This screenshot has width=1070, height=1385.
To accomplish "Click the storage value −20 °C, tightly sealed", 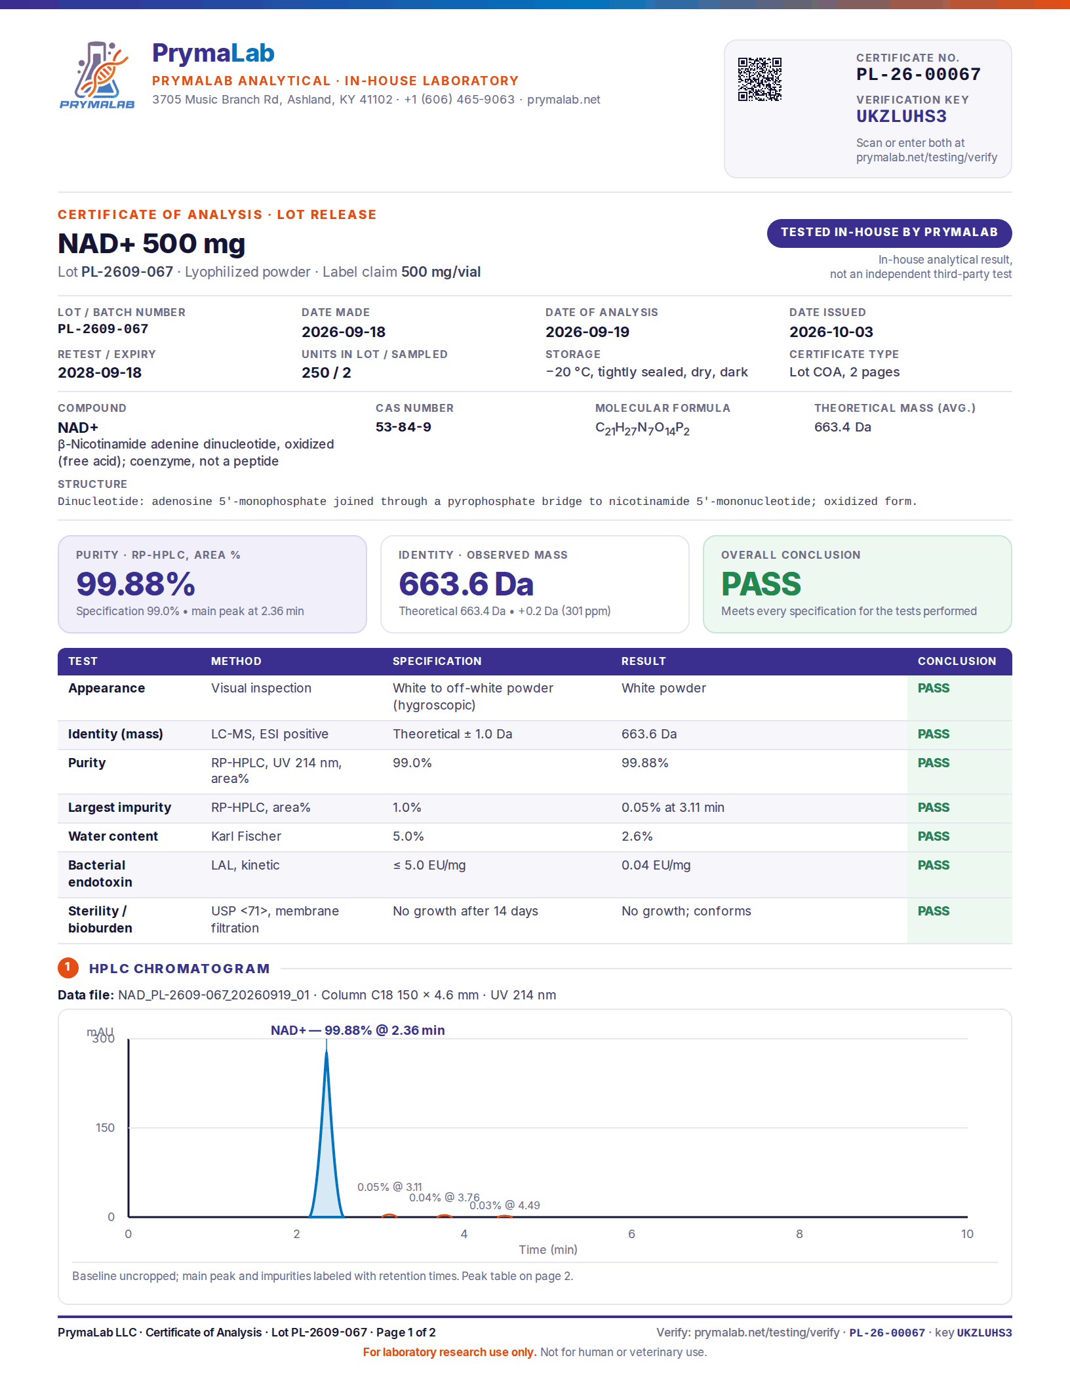I will (x=646, y=372).
